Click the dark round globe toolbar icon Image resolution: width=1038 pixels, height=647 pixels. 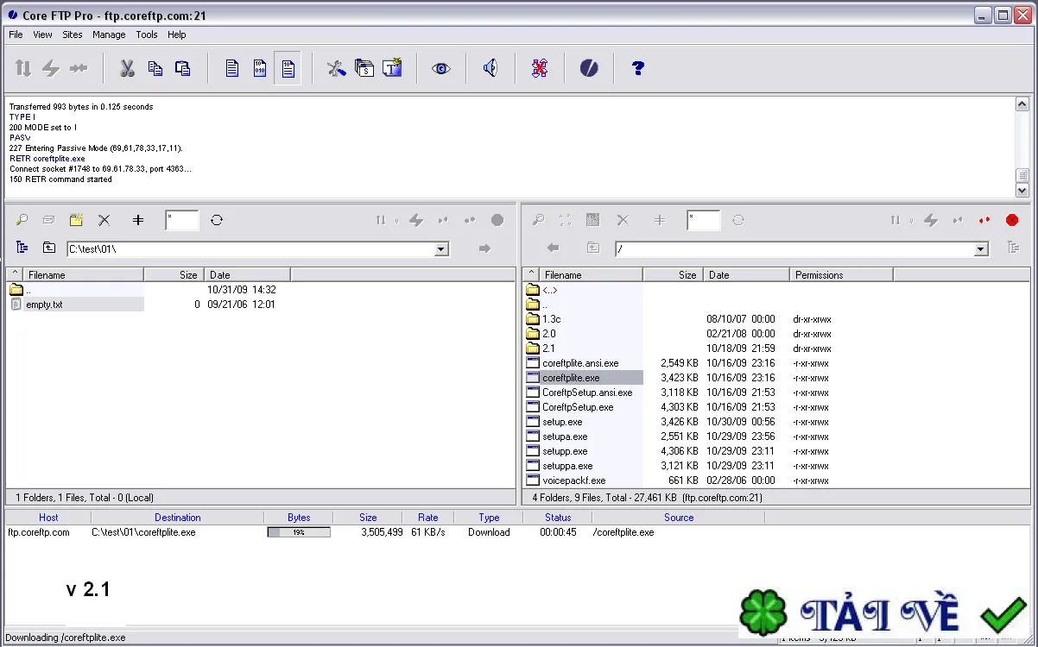pyautogui.click(x=589, y=69)
